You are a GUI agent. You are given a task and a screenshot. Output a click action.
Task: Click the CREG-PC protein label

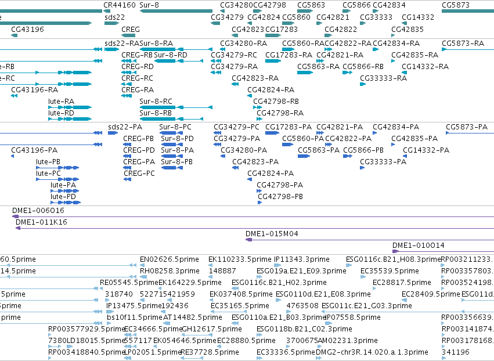(x=139, y=174)
